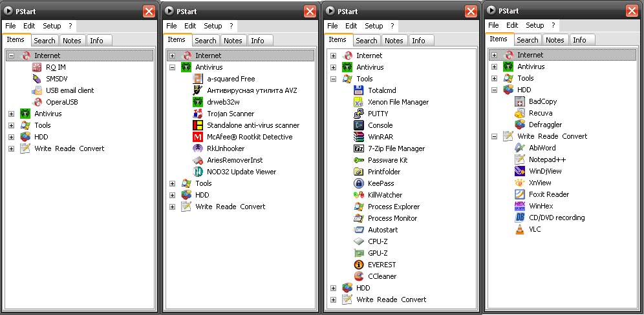Select the Process Explorer entry

pyautogui.click(x=393, y=207)
